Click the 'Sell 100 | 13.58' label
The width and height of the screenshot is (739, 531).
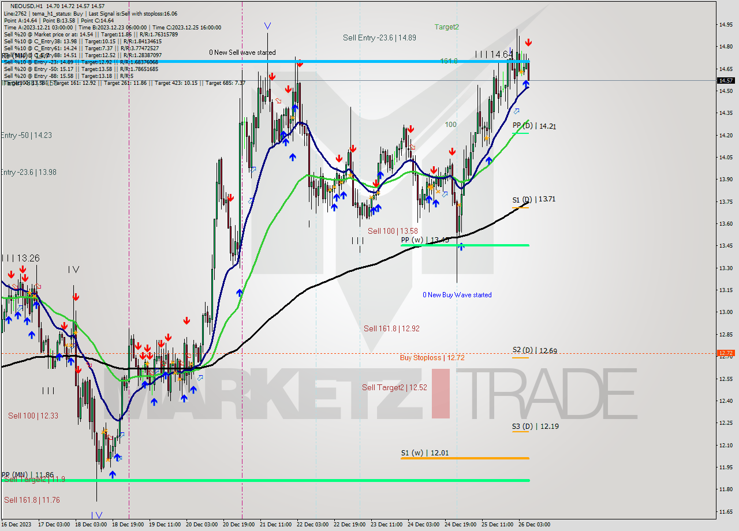[393, 231]
